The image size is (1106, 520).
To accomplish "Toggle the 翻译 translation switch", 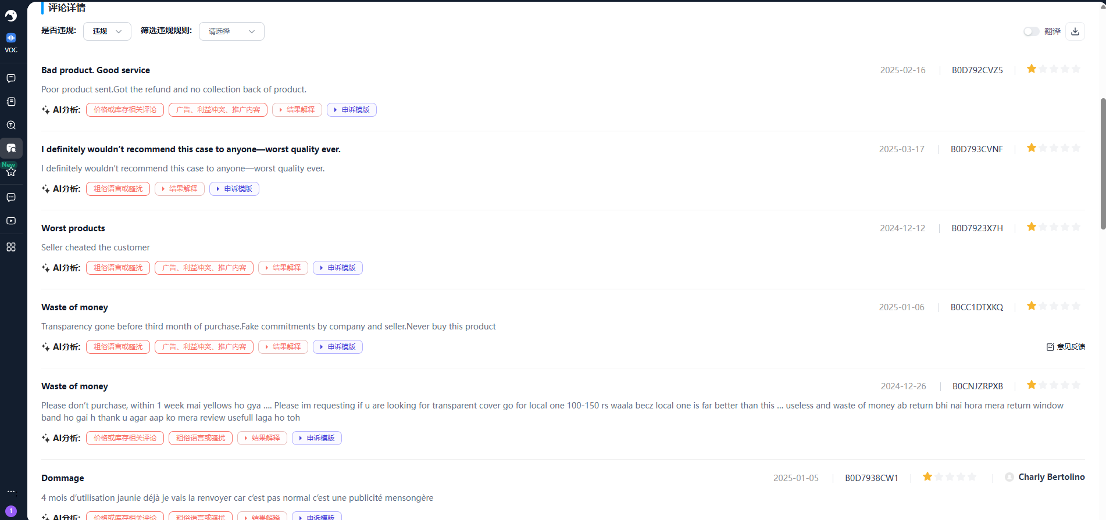I will 1031,31.
